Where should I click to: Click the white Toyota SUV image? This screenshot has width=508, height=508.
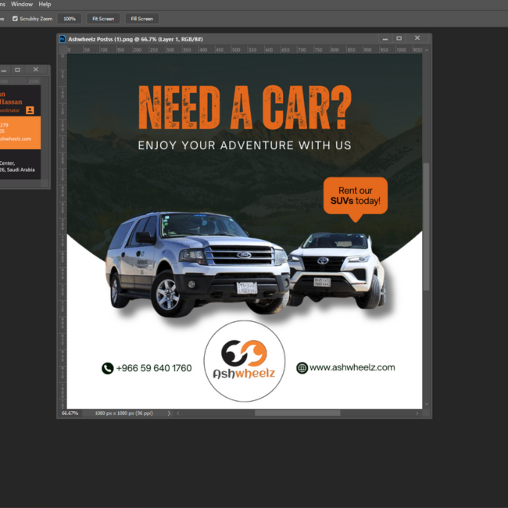(x=338, y=270)
